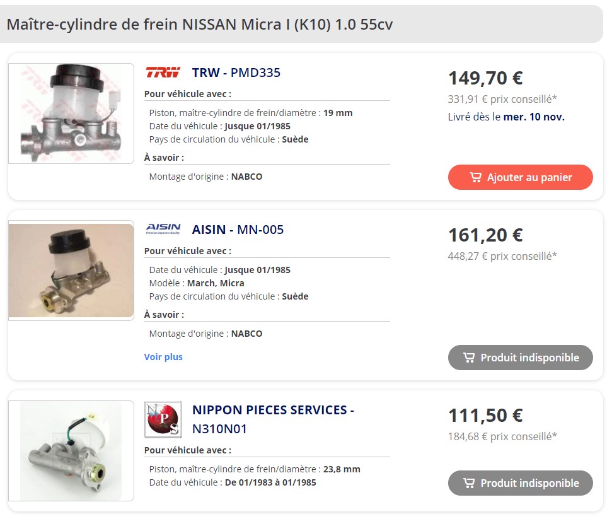Screen dimensions: 612x519
Task: Click cart icon on N310N01 unavailable button
Action: (469, 483)
